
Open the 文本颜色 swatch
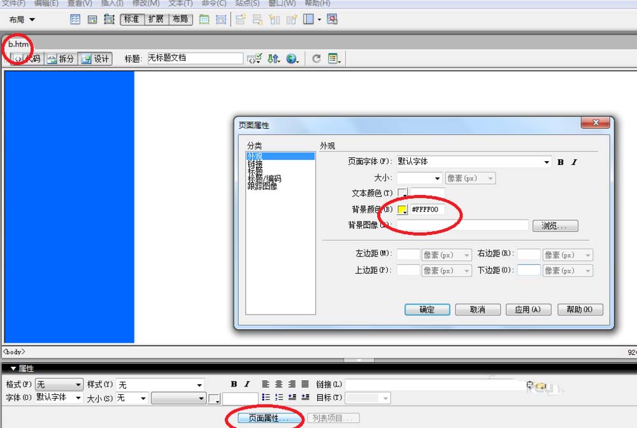pyautogui.click(x=402, y=192)
